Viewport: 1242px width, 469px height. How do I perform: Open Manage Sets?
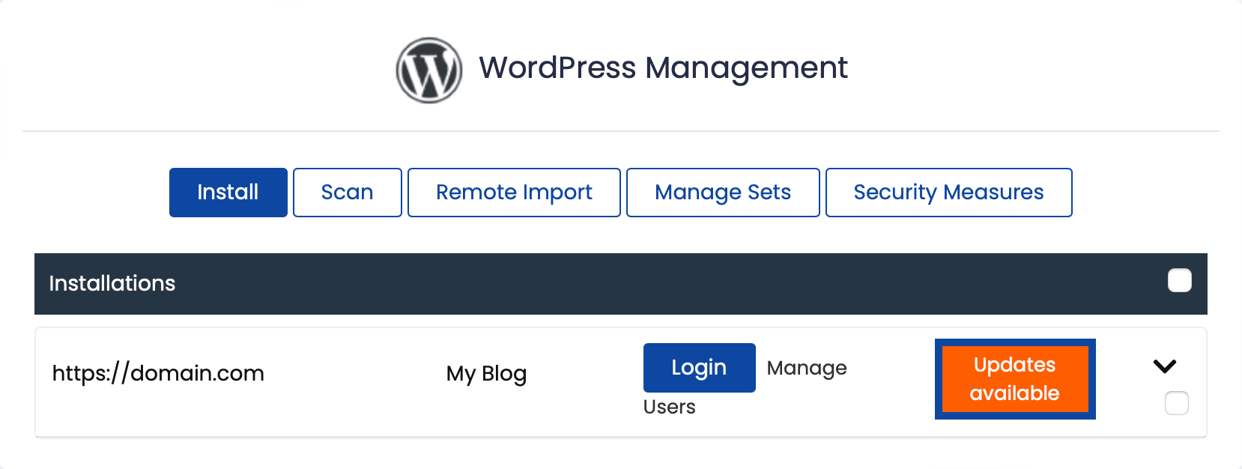point(723,193)
